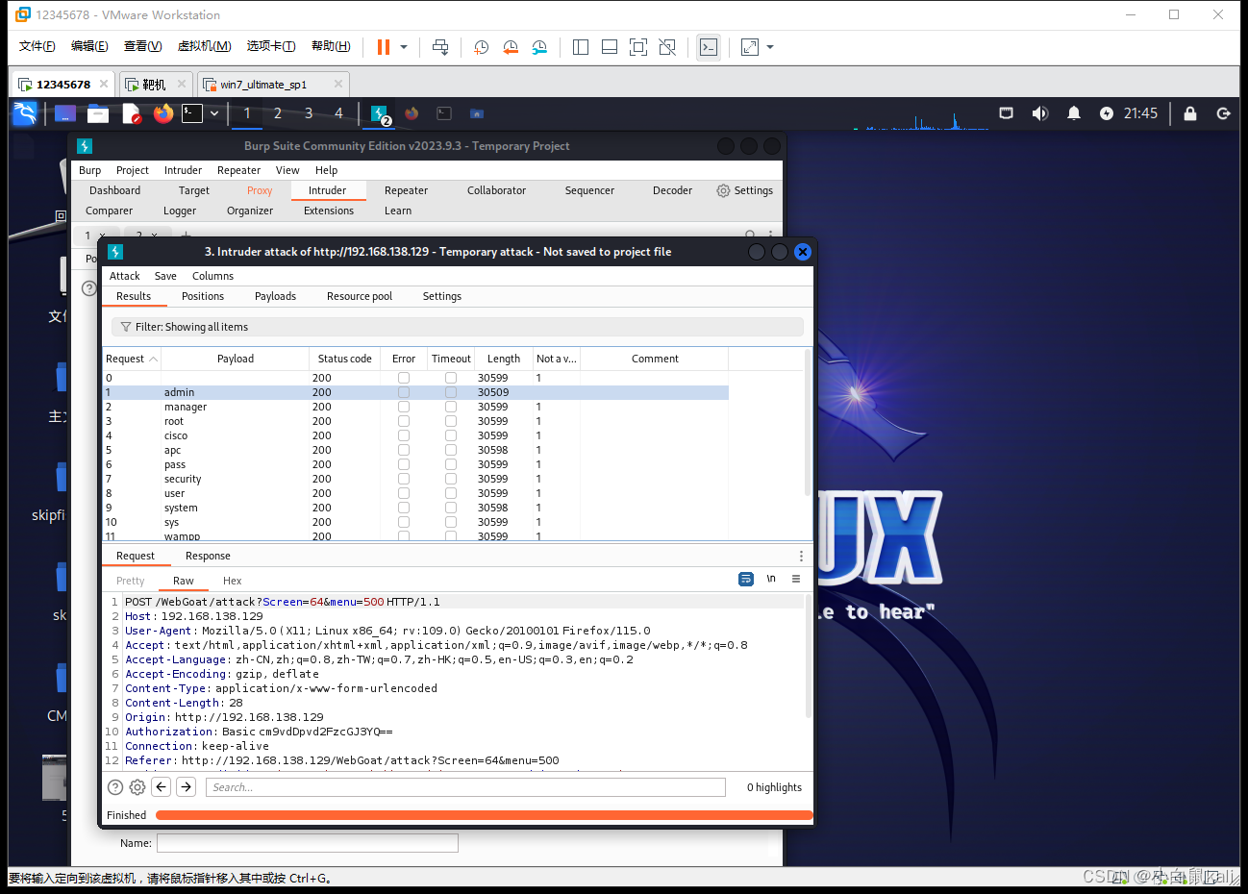This screenshot has width=1248, height=894.
Task: Open the inspector three-dot options menu
Action: coord(801,556)
